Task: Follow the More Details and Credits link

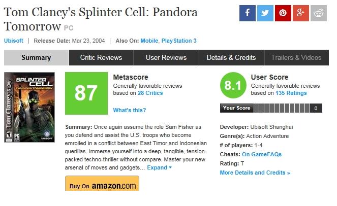Action: point(255,173)
